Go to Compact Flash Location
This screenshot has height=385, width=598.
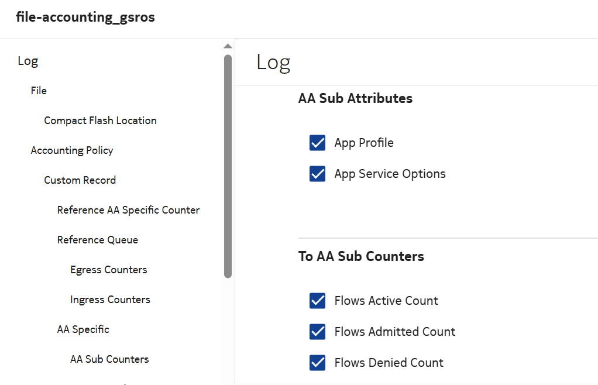coord(100,121)
